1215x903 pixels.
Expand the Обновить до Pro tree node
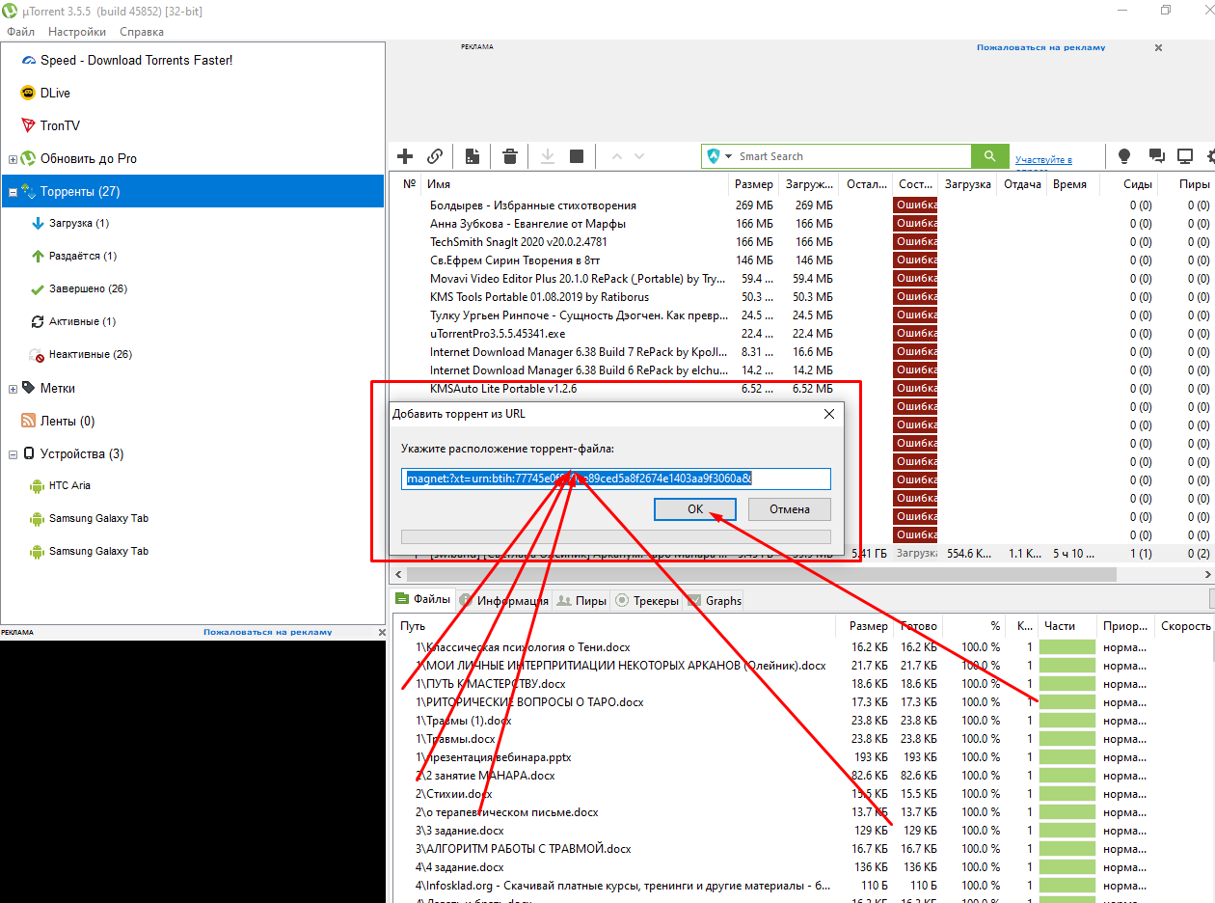(13, 159)
